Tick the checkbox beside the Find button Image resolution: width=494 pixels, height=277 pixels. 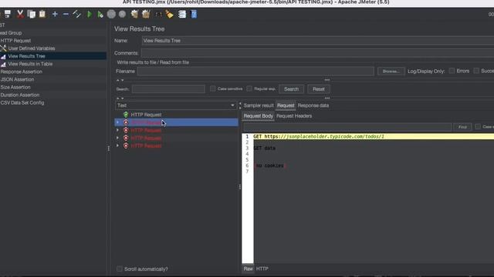(x=478, y=126)
